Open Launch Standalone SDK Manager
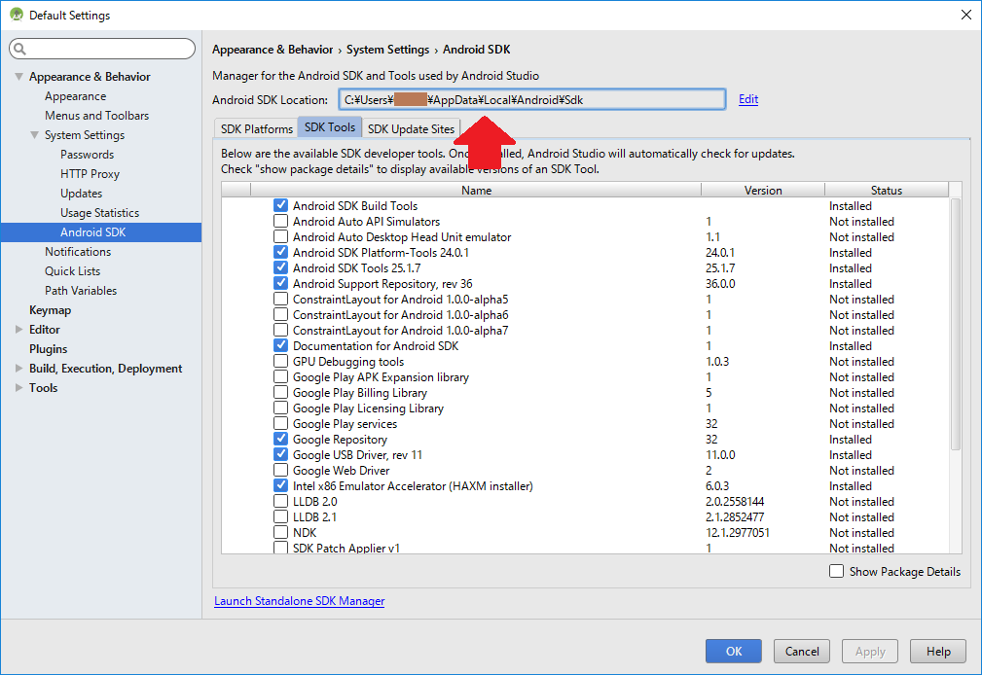 coord(299,601)
